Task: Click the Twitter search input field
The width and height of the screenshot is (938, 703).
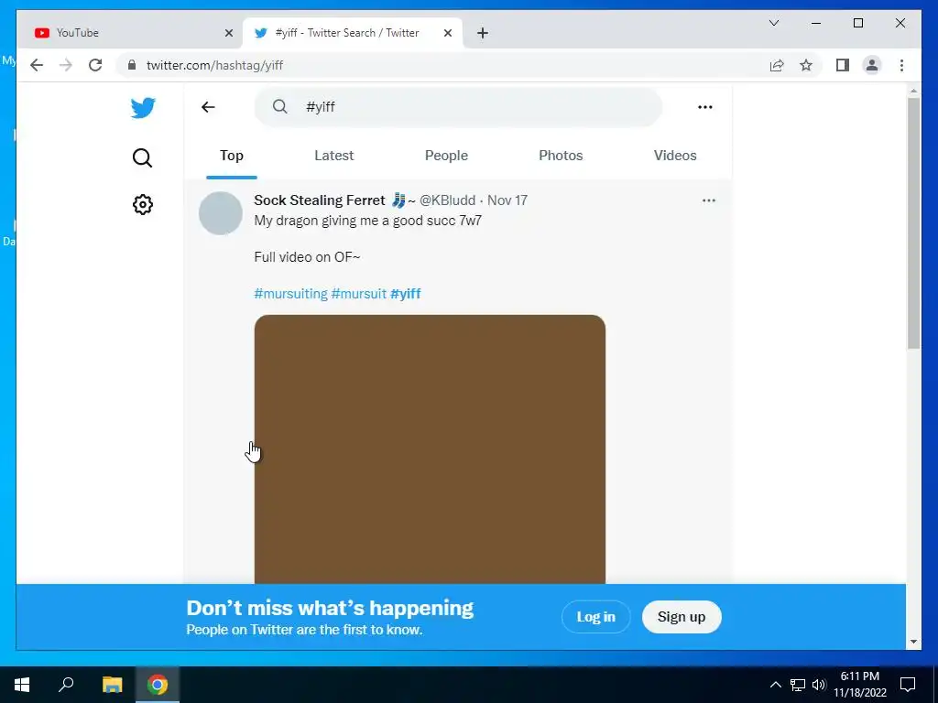Action: click(458, 107)
